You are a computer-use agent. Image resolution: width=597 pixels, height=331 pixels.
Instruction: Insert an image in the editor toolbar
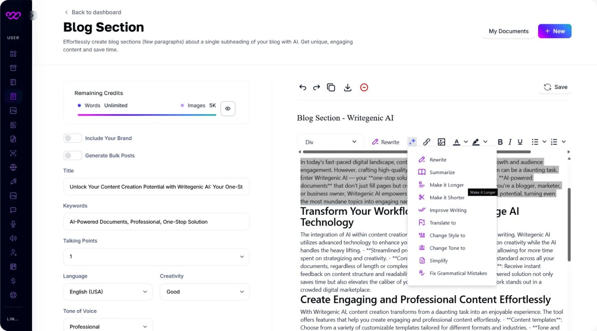(x=441, y=142)
